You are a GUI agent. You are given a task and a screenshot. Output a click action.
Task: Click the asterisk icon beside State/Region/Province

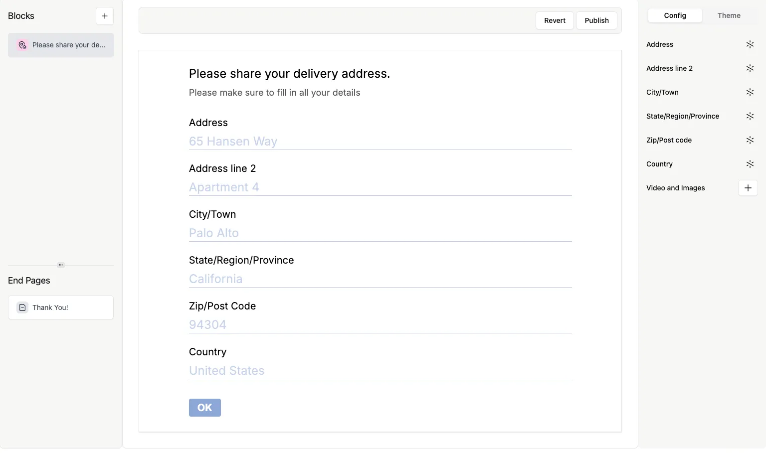pos(751,116)
